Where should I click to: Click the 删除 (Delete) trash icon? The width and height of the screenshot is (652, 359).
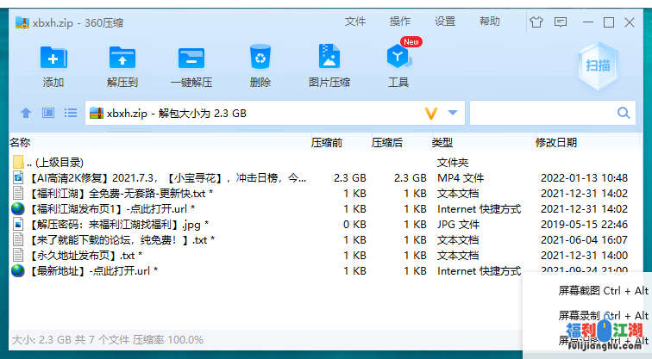tap(260, 58)
